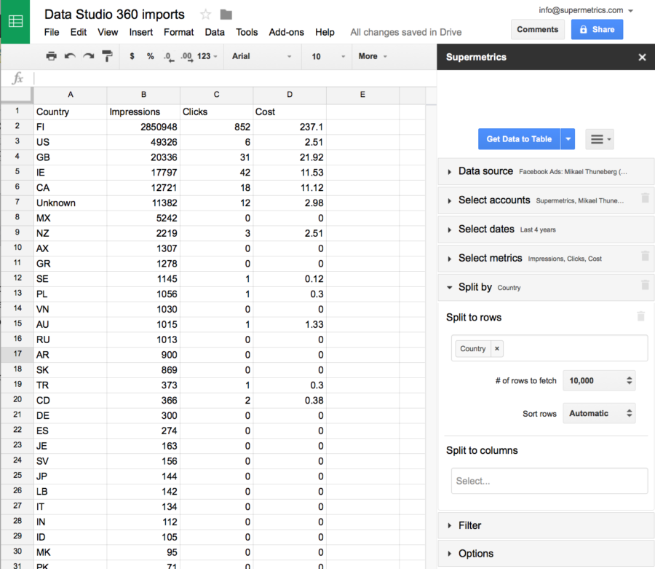Open the Comments panel
Screen dimensions: 655x569
pos(538,30)
